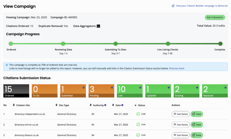Click 'Total Value: 26 Credits' text
The height and width of the screenshot is (139, 231).
tap(211, 26)
